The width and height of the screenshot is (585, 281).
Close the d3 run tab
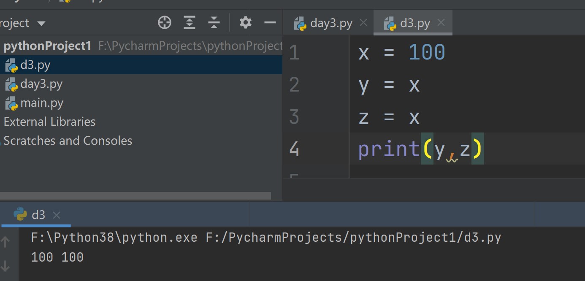(x=57, y=215)
